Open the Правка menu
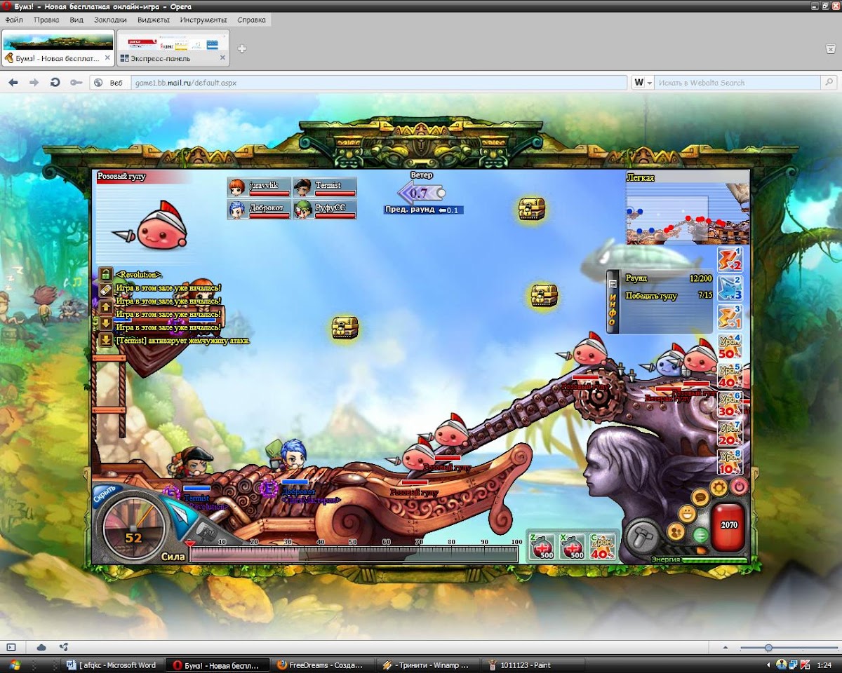The height and width of the screenshot is (673, 842). pos(46,20)
